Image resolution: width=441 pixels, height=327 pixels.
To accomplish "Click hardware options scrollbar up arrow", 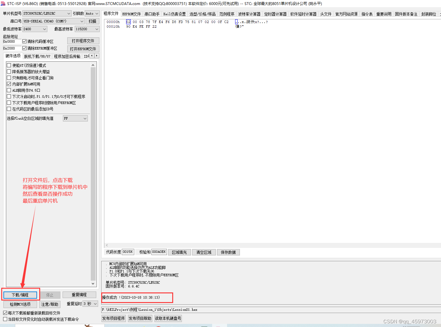I will [93, 65].
